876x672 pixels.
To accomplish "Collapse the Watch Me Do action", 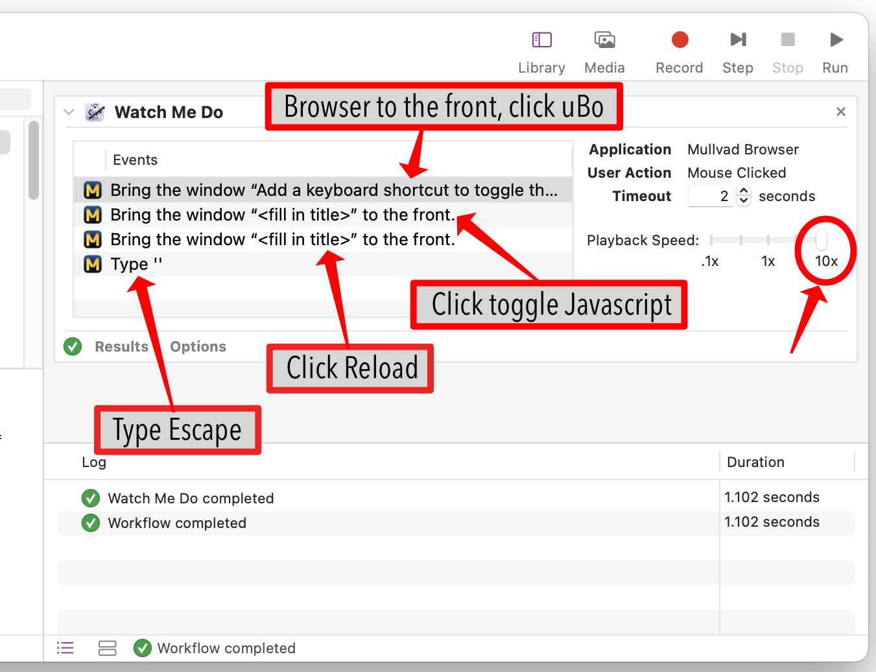I will coord(69,112).
